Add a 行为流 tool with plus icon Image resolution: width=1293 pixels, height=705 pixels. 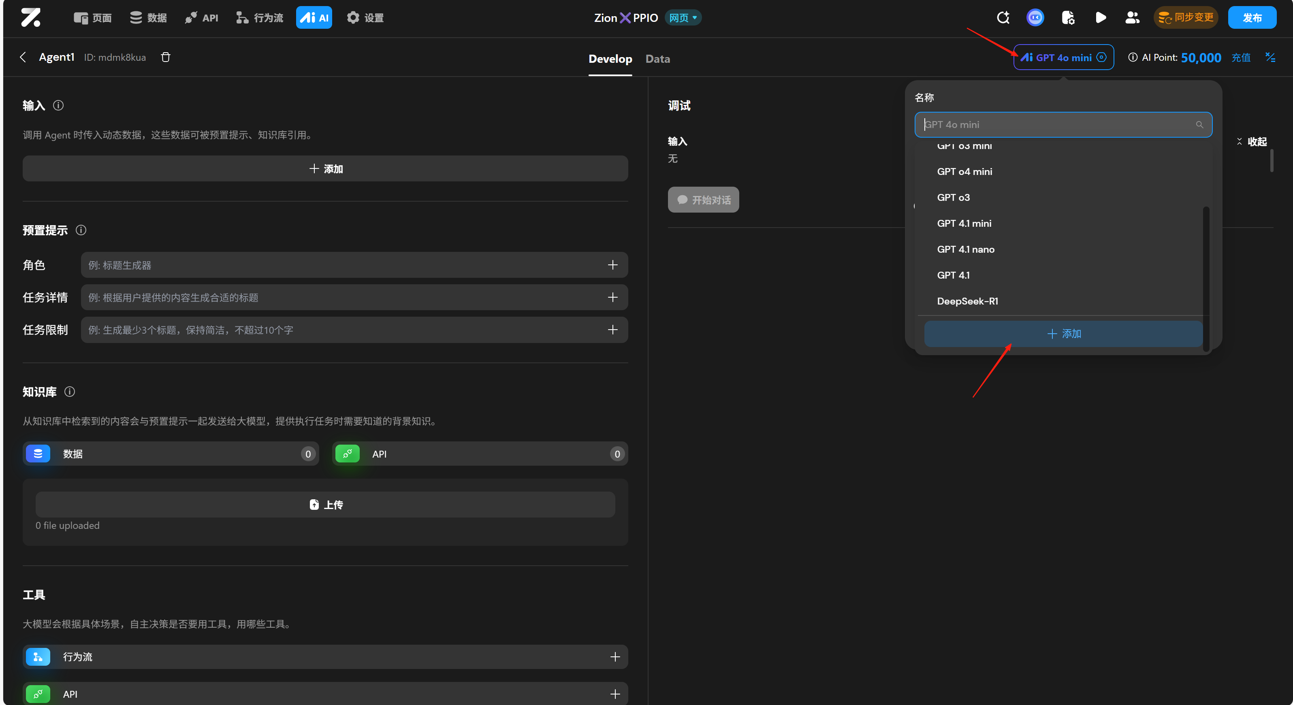(x=615, y=657)
